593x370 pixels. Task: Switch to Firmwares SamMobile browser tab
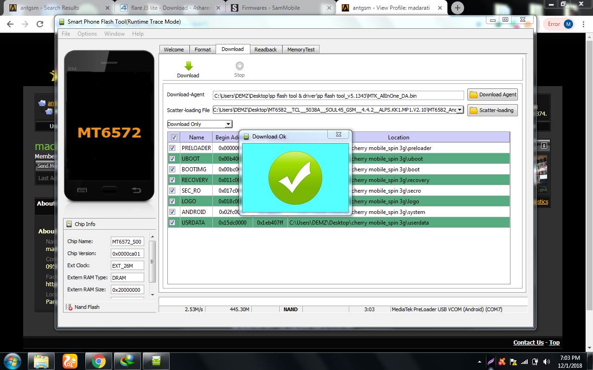tap(281, 8)
